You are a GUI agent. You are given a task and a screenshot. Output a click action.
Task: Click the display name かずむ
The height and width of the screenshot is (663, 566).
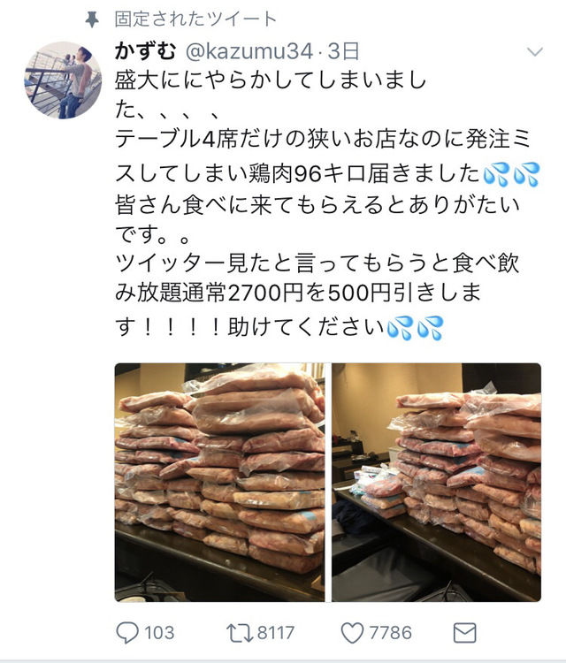pos(145,51)
